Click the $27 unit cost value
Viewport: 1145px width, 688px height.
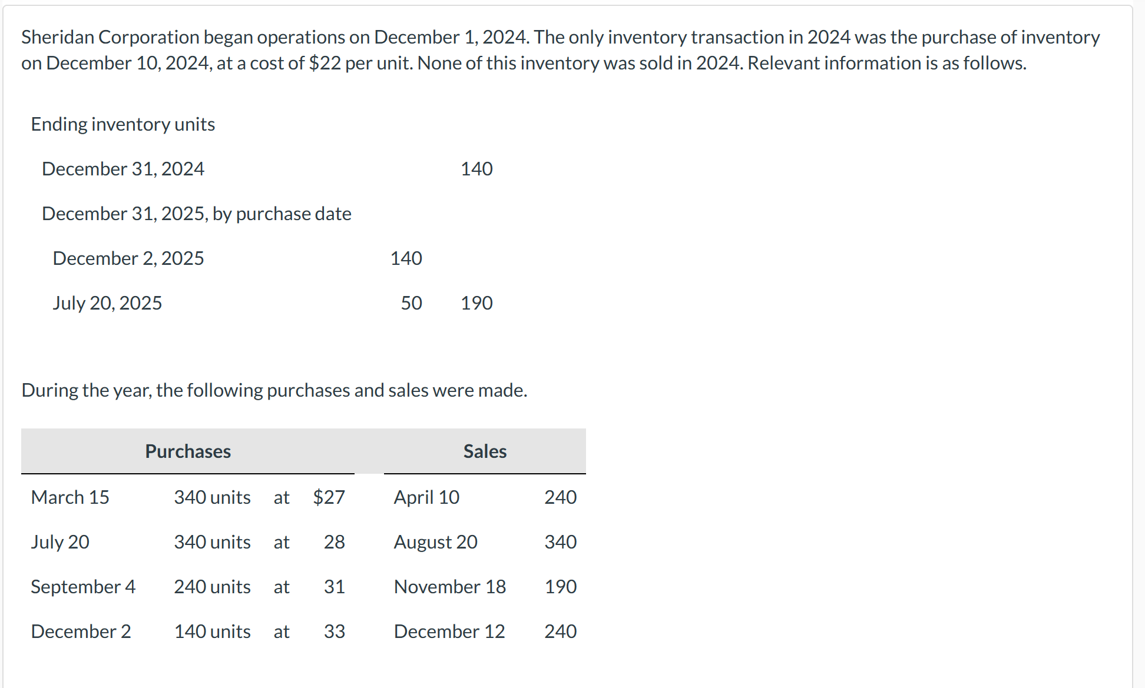329,497
